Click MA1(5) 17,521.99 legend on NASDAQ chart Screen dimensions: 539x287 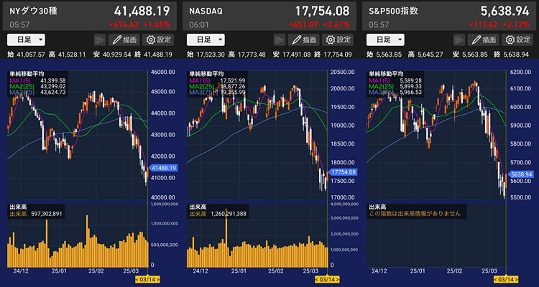[x=216, y=80]
